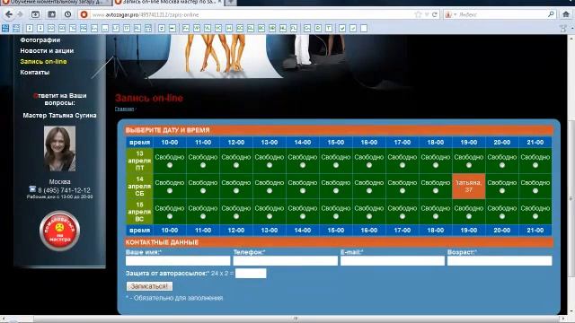
Task: Click the top '12-00' time column header
Action: click(236, 142)
